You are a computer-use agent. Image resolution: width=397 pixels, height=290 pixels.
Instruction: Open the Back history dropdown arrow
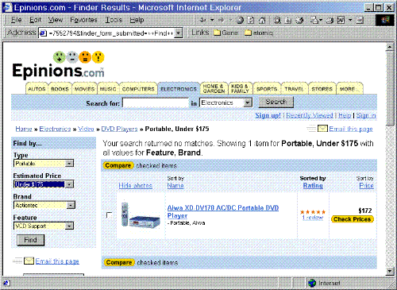coord(212,20)
